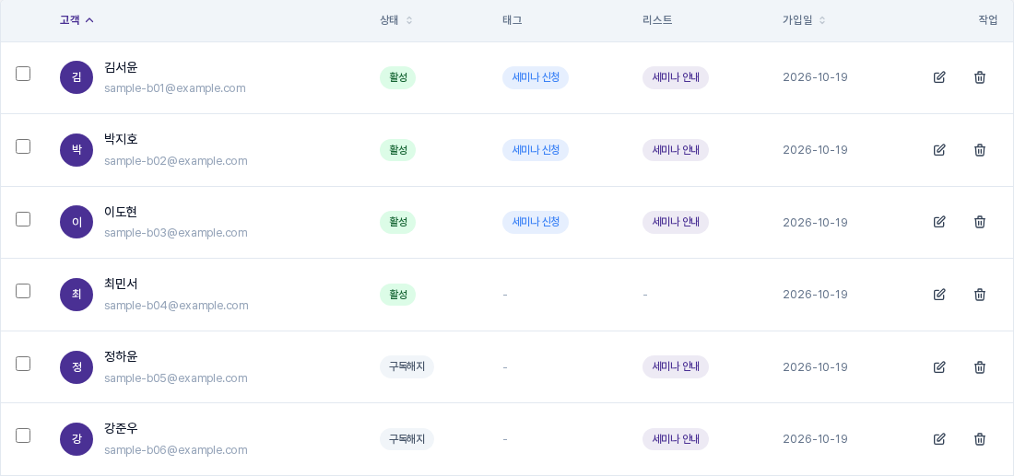Select the checkbox for 김서윤
Viewport: 1014px width, 476px height.
[x=23, y=74]
